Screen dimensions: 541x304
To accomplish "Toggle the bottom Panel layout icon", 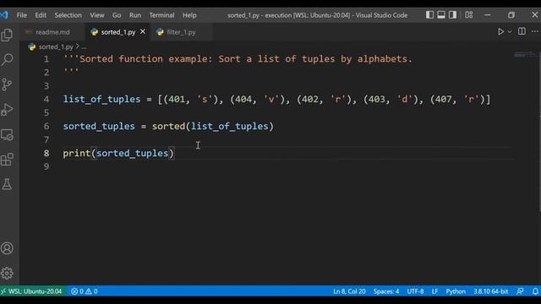I will (x=441, y=15).
